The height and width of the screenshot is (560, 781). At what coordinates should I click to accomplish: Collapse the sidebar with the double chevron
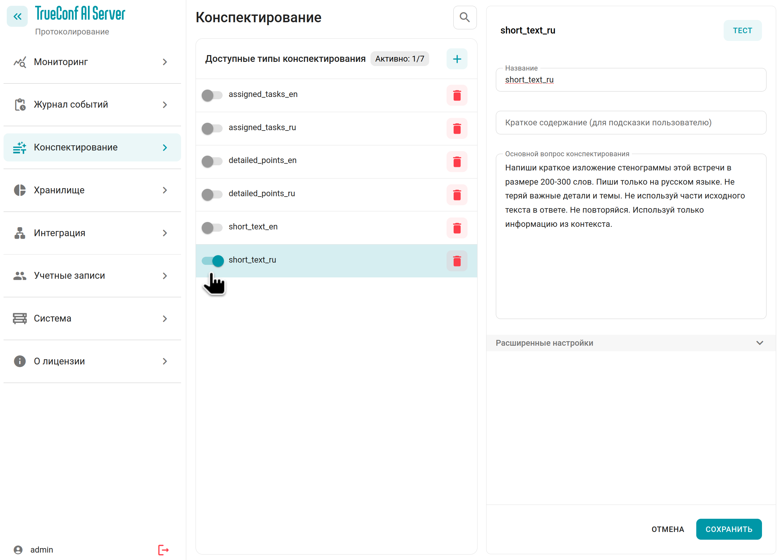tap(17, 16)
